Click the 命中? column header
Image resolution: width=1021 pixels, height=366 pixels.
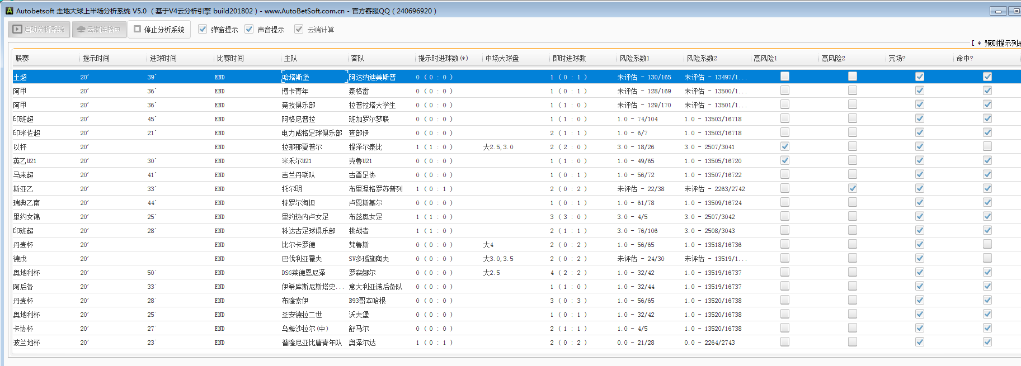click(x=964, y=58)
